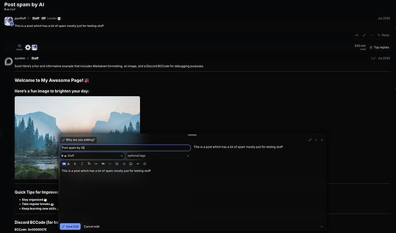This screenshot has width=396, height=233.
Task: Open pyxfluff's avatar on the first post
Action: [x=9, y=21]
